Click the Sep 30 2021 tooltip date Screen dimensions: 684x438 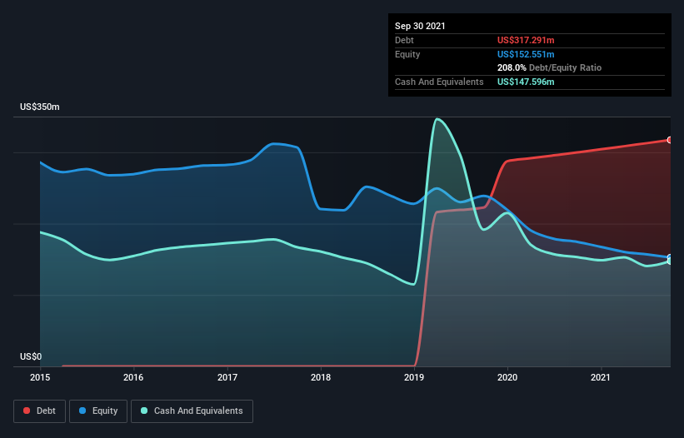coord(420,26)
